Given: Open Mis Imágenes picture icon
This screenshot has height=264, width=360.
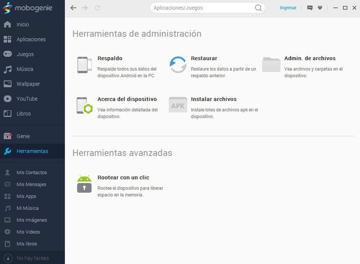Looking at the screenshot, I should (7, 220).
